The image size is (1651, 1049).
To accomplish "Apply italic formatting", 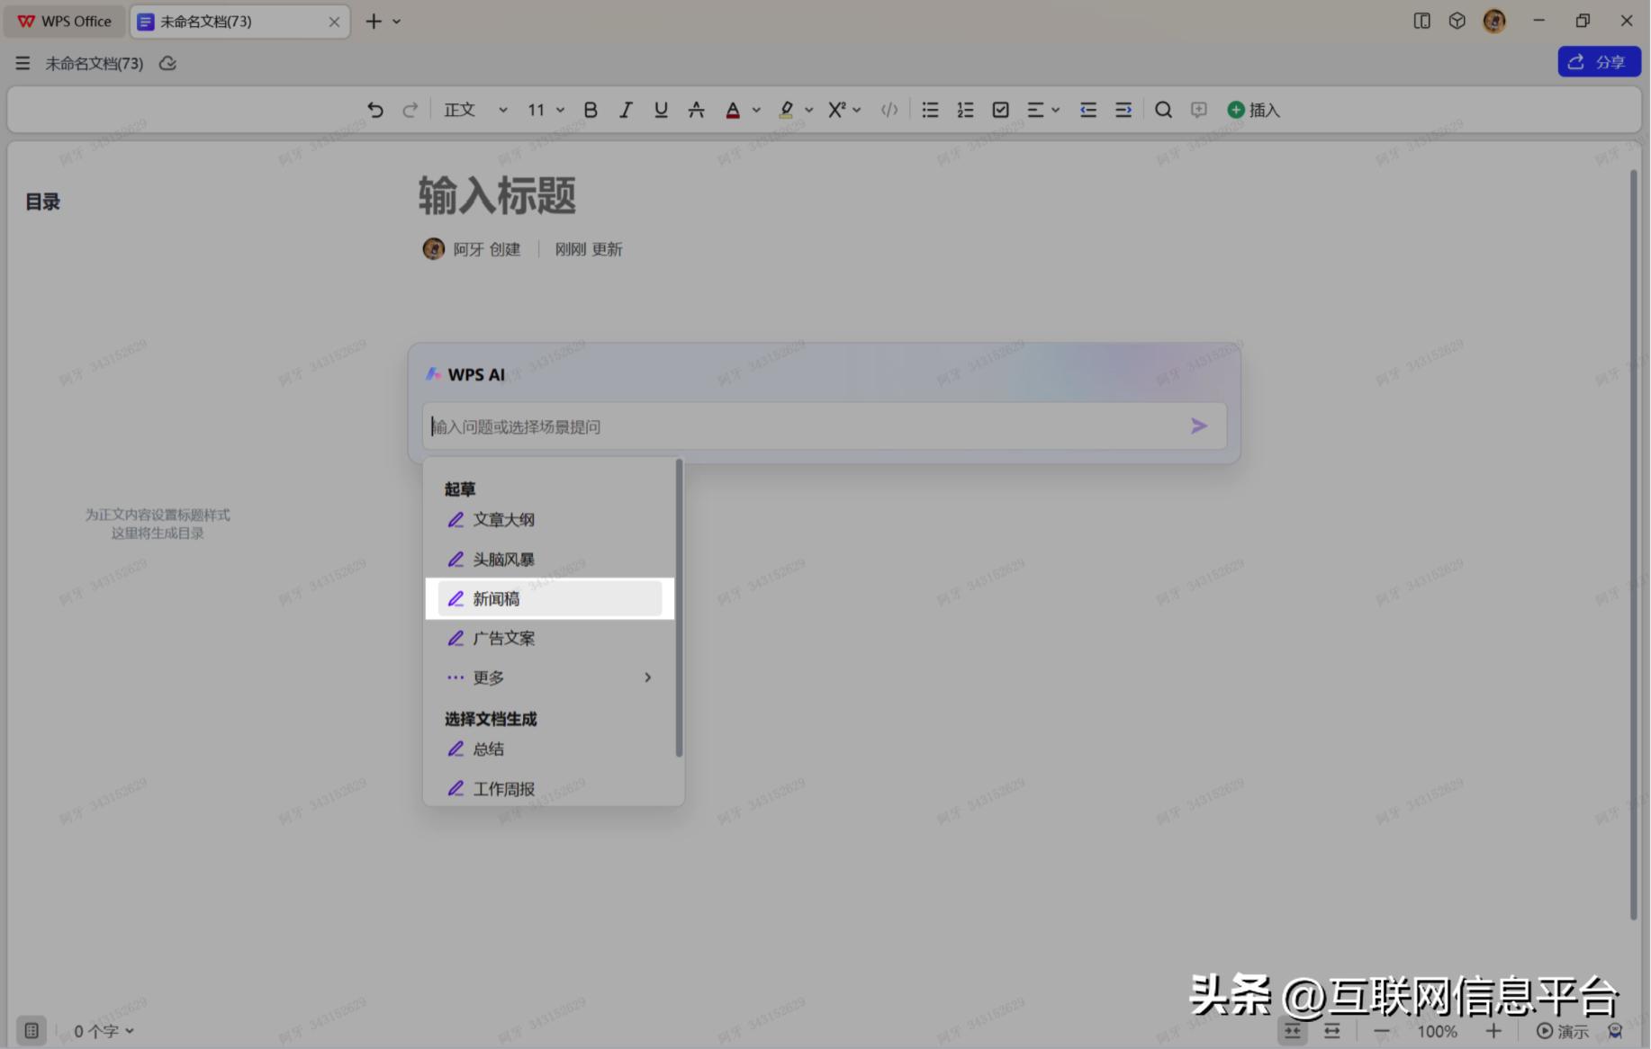I will 626,109.
